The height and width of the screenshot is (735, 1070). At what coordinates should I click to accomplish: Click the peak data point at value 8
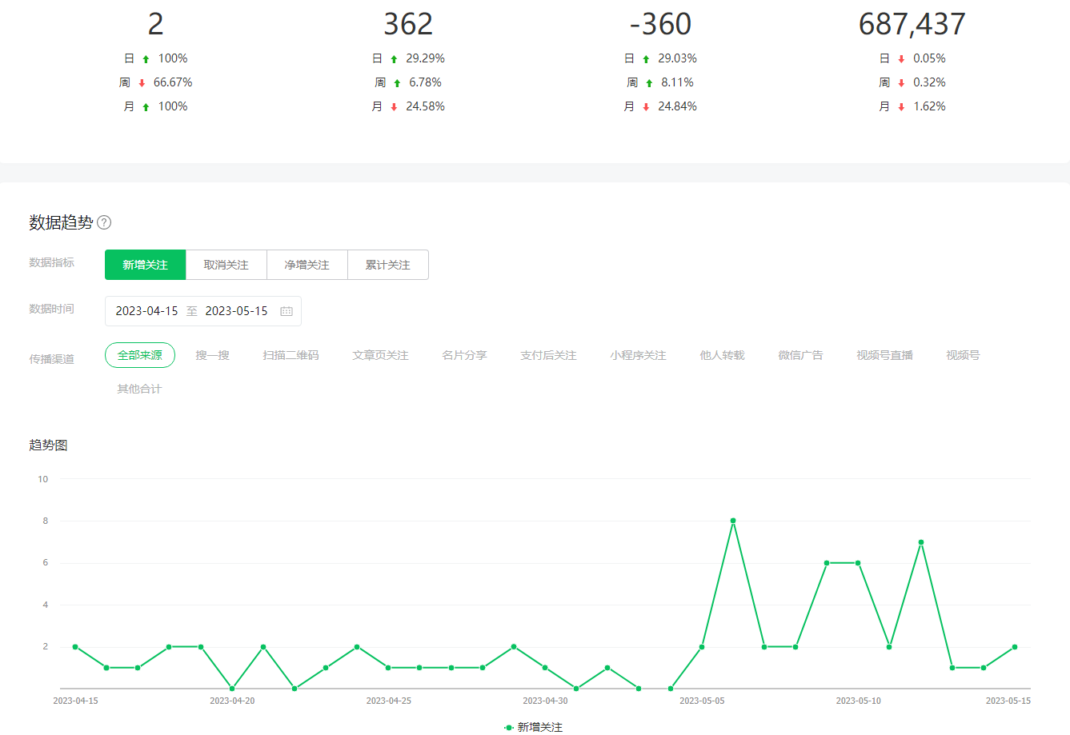click(x=733, y=521)
